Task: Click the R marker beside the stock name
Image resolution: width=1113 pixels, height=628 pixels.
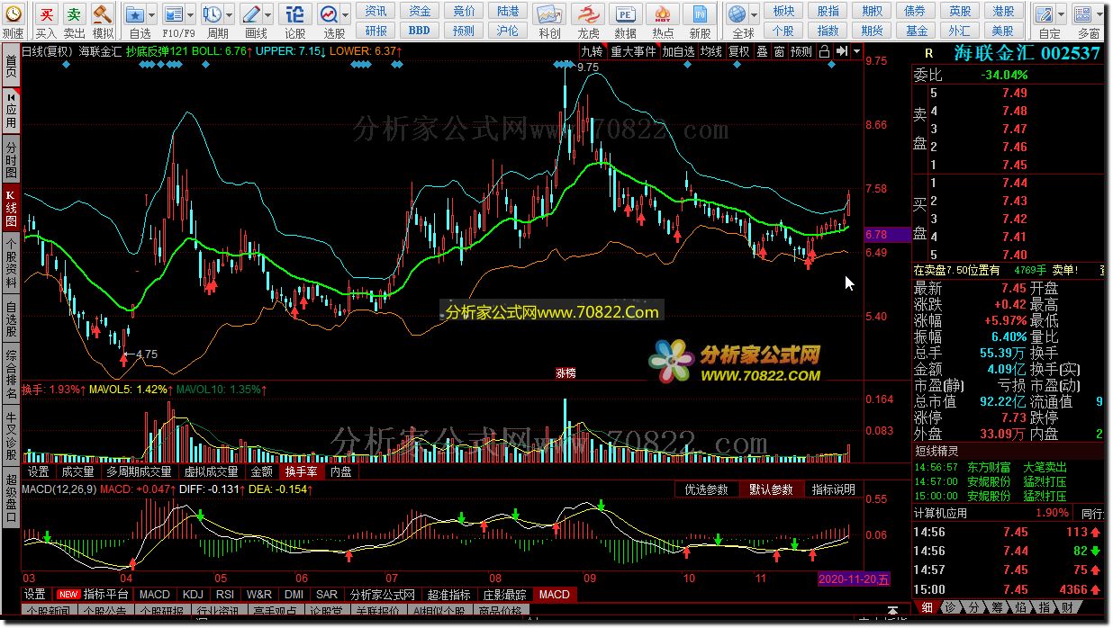Action: pos(929,54)
